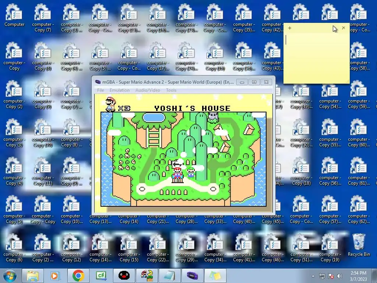Screen dimensions: 377x283
Task: Open the Tools menu in mGBA
Action: 171,90
